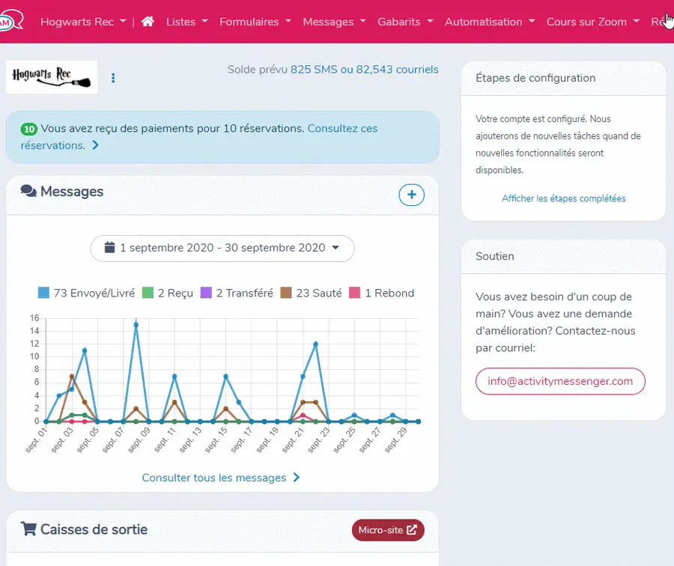Screen dimensions: 674x566
Task: Click the 'Solde prévu' label
Action: tap(257, 69)
